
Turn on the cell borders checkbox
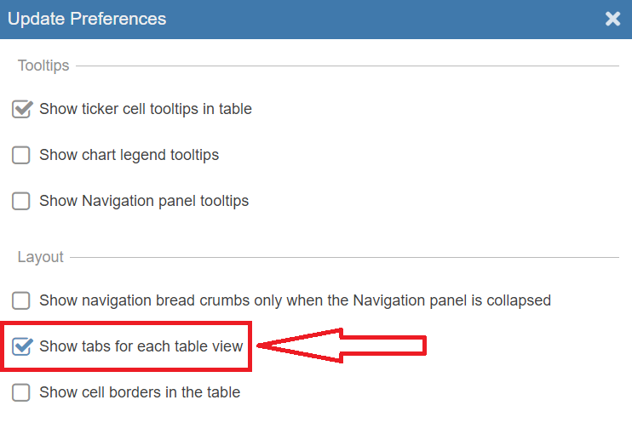[x=21, y=392]
